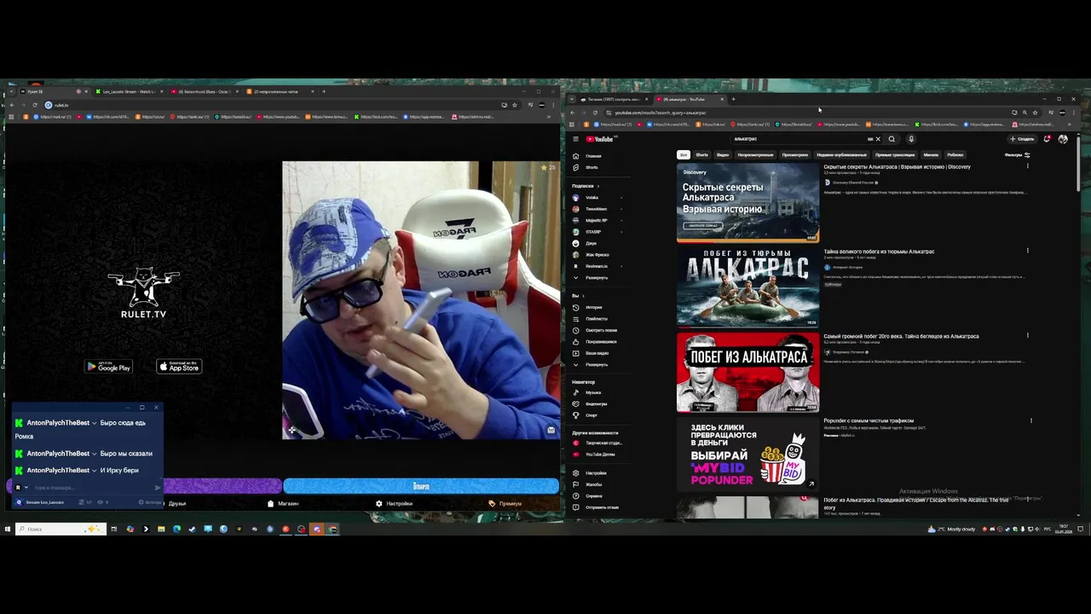Click the move icon on rulet.tv video corner
Viewport: 1091px width, 614px height.
pos(292,430)
